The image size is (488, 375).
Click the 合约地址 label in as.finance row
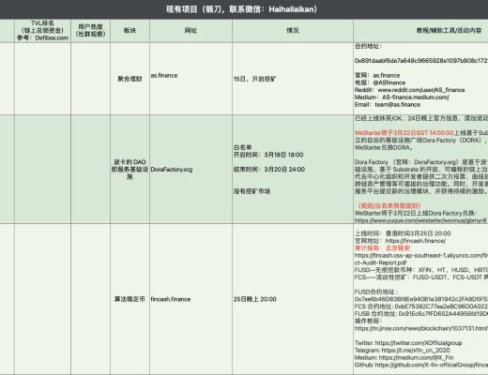tap(368, 46)
